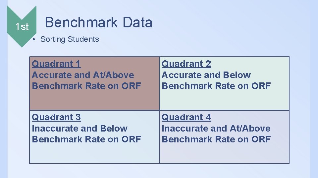318x178 pixels.
Task: Click the green 1st chevron badge
Action: pyautogui.click(x=22, y=26)
